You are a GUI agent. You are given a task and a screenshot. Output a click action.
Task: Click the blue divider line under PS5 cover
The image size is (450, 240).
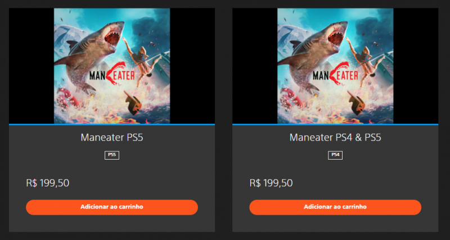[x=112, y=124]
